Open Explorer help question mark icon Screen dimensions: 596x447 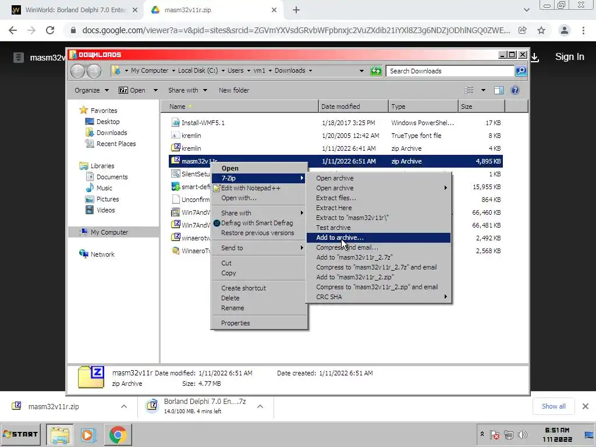[515, 90]
